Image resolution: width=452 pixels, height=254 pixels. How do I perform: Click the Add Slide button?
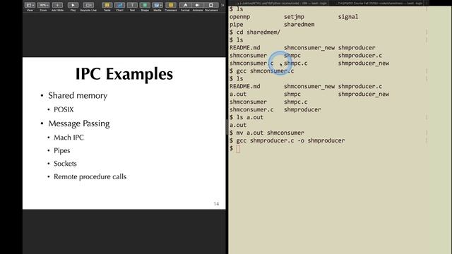57,5
